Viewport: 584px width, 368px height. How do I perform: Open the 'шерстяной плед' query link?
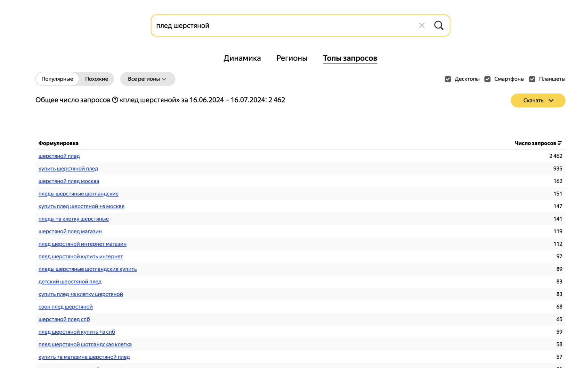pyautogui.click(x=59, y=156)
